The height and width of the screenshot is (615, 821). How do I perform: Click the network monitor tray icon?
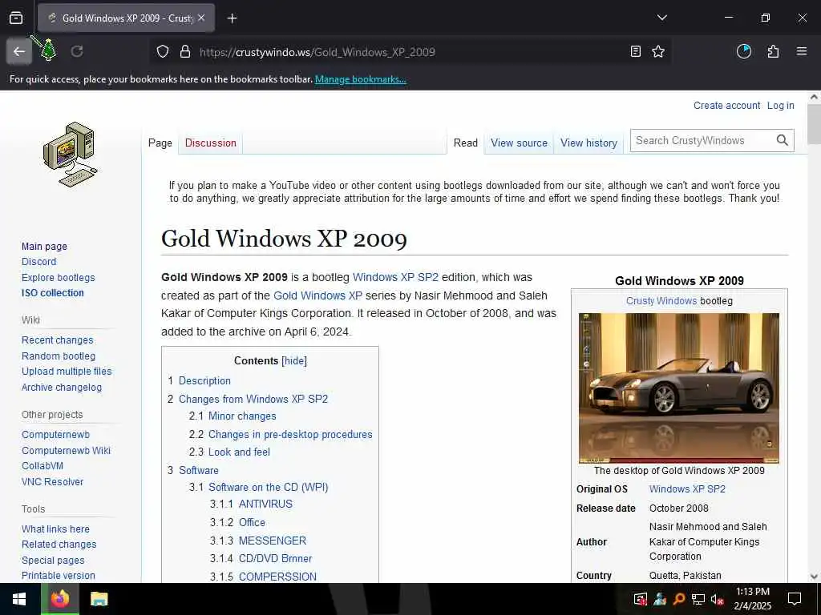pos(698,599)
